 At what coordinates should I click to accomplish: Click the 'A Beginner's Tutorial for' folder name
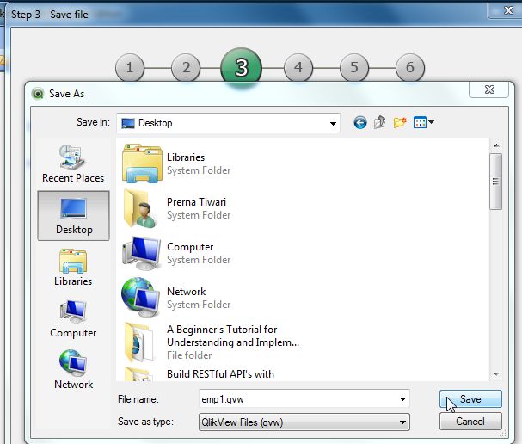(x=222, y=330)
